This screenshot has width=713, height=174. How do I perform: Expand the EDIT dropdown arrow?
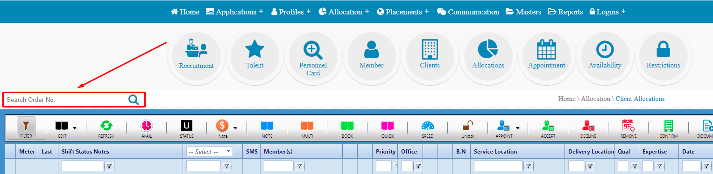(74, 127)
